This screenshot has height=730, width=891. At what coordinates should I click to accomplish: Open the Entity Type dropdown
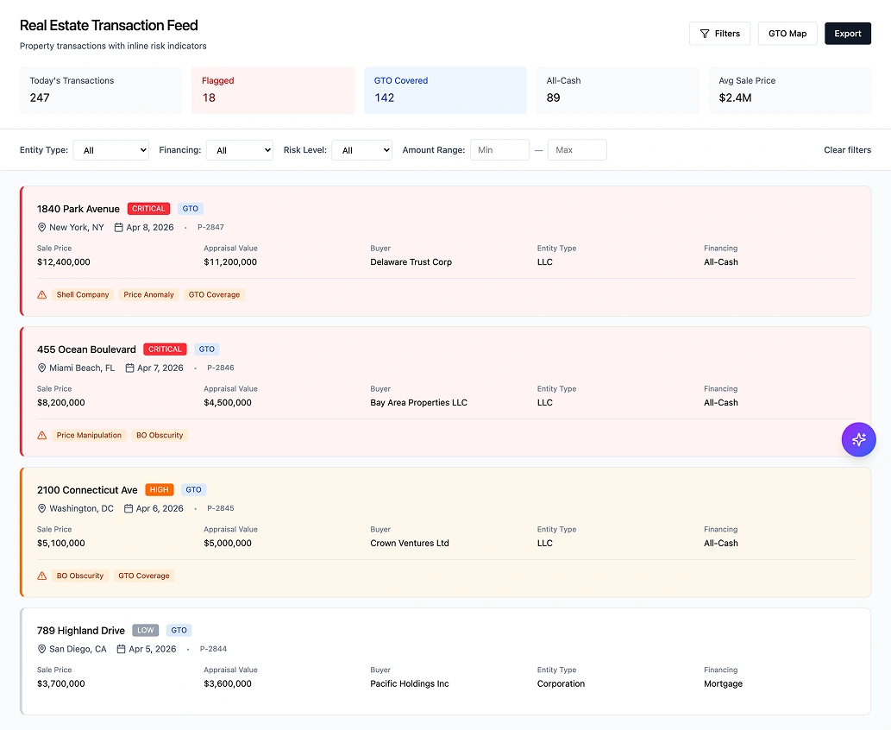tap(110, 149)
